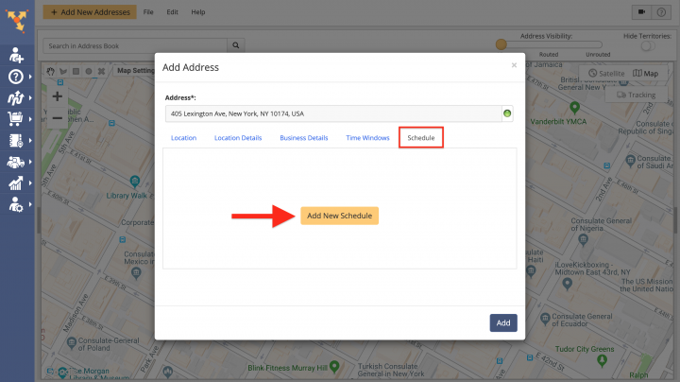Click Add New Addresses button
The image size is (680, 382).
(x=90, y=12)
